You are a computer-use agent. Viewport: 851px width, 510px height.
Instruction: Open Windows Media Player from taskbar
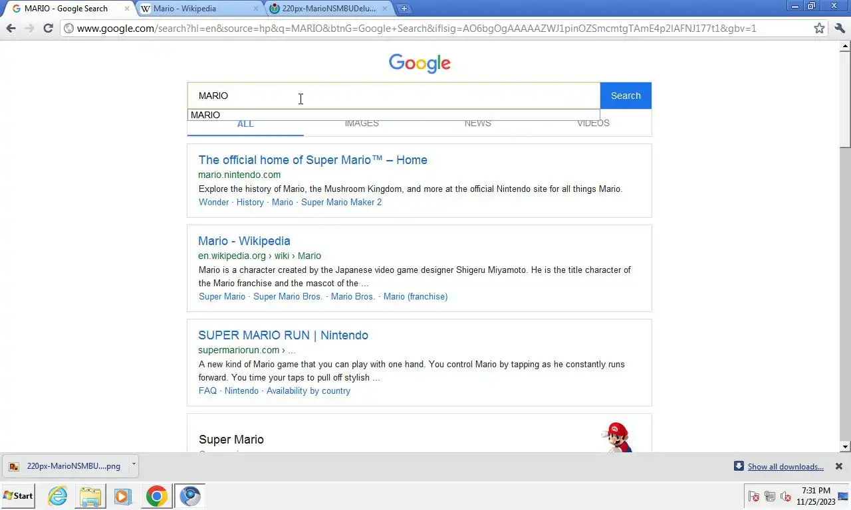(x=123, y=496)
